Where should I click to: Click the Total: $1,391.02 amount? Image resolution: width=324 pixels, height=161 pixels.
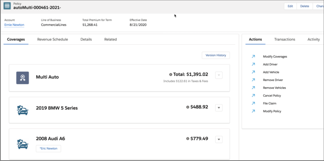pos(191,74)
